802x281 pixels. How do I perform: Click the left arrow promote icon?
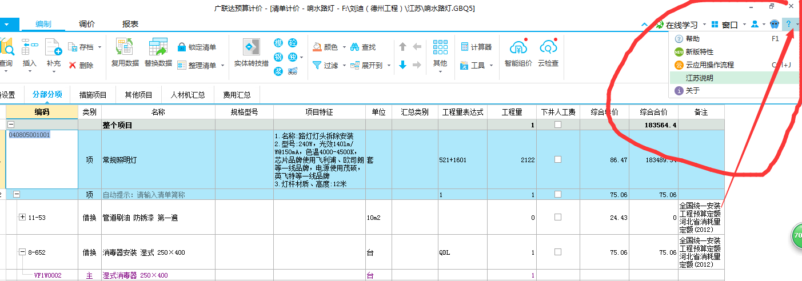[417, 47]
